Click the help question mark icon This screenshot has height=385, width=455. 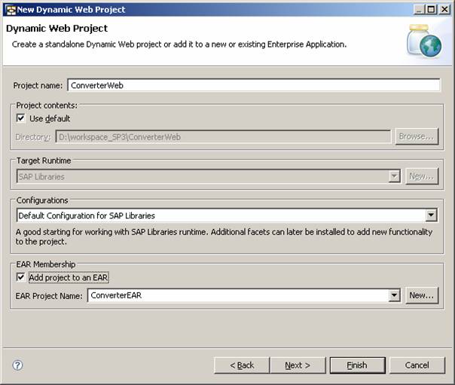(x=17, y=365)
